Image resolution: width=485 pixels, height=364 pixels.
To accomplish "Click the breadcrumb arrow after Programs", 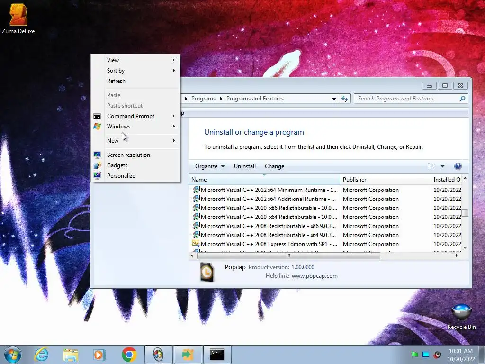I will tap(221, 99).
